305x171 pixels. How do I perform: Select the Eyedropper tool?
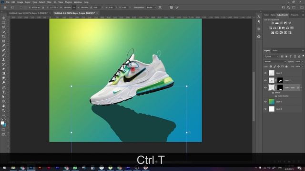(3, 46)
